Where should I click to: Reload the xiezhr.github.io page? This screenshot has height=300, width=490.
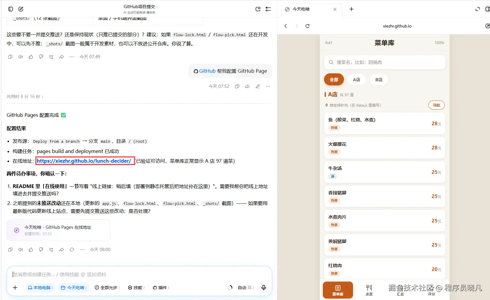click(x=307, y=26)
